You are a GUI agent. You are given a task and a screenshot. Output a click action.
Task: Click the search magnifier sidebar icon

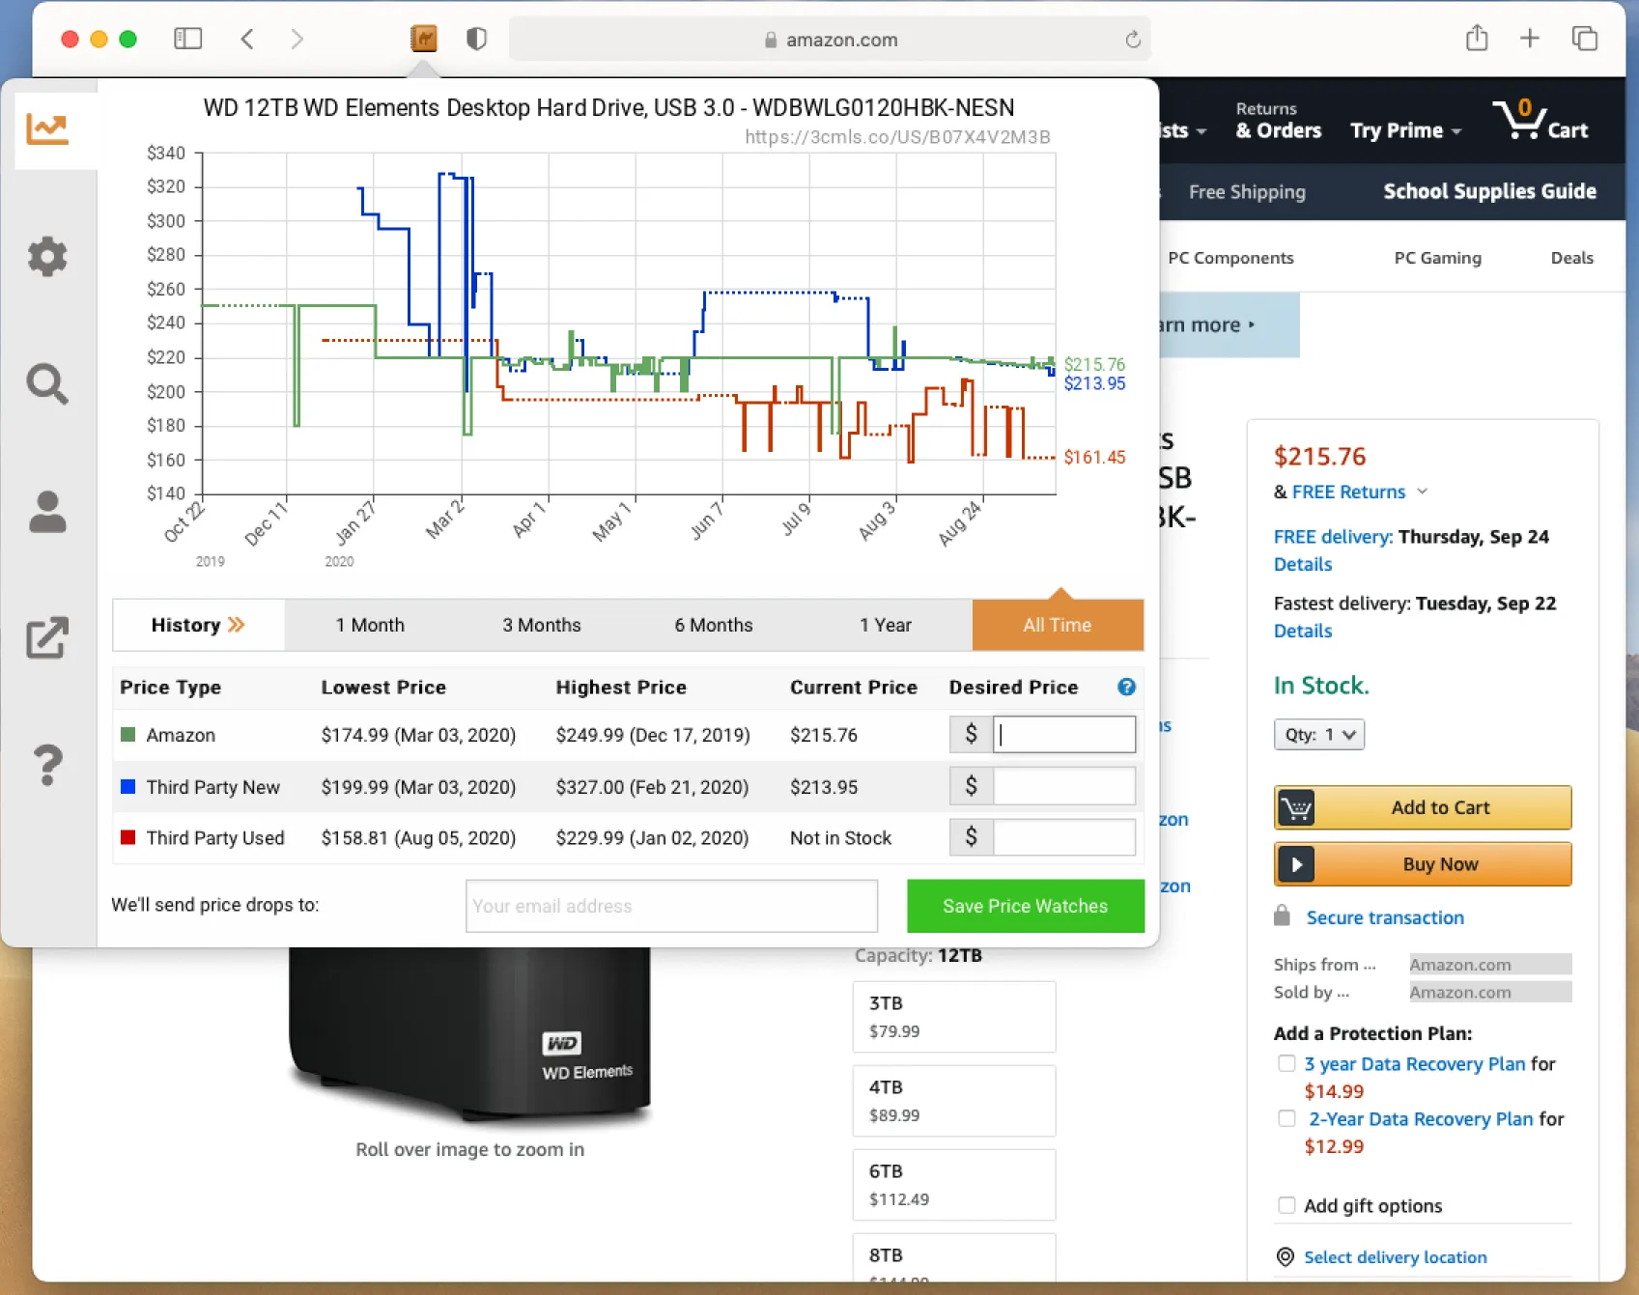click(x=47, y=384)
